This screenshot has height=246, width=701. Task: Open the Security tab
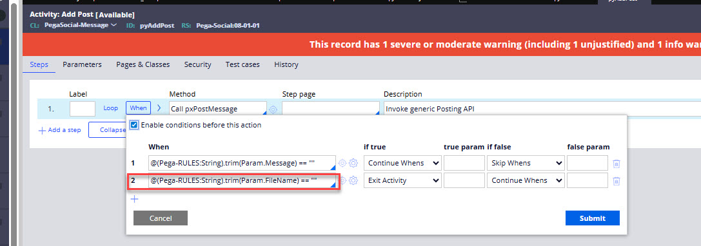coord(197,64)
